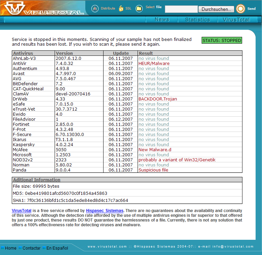Click the orange Send circle icon
This screenshot has height=255, width=262.
(240, 8)
